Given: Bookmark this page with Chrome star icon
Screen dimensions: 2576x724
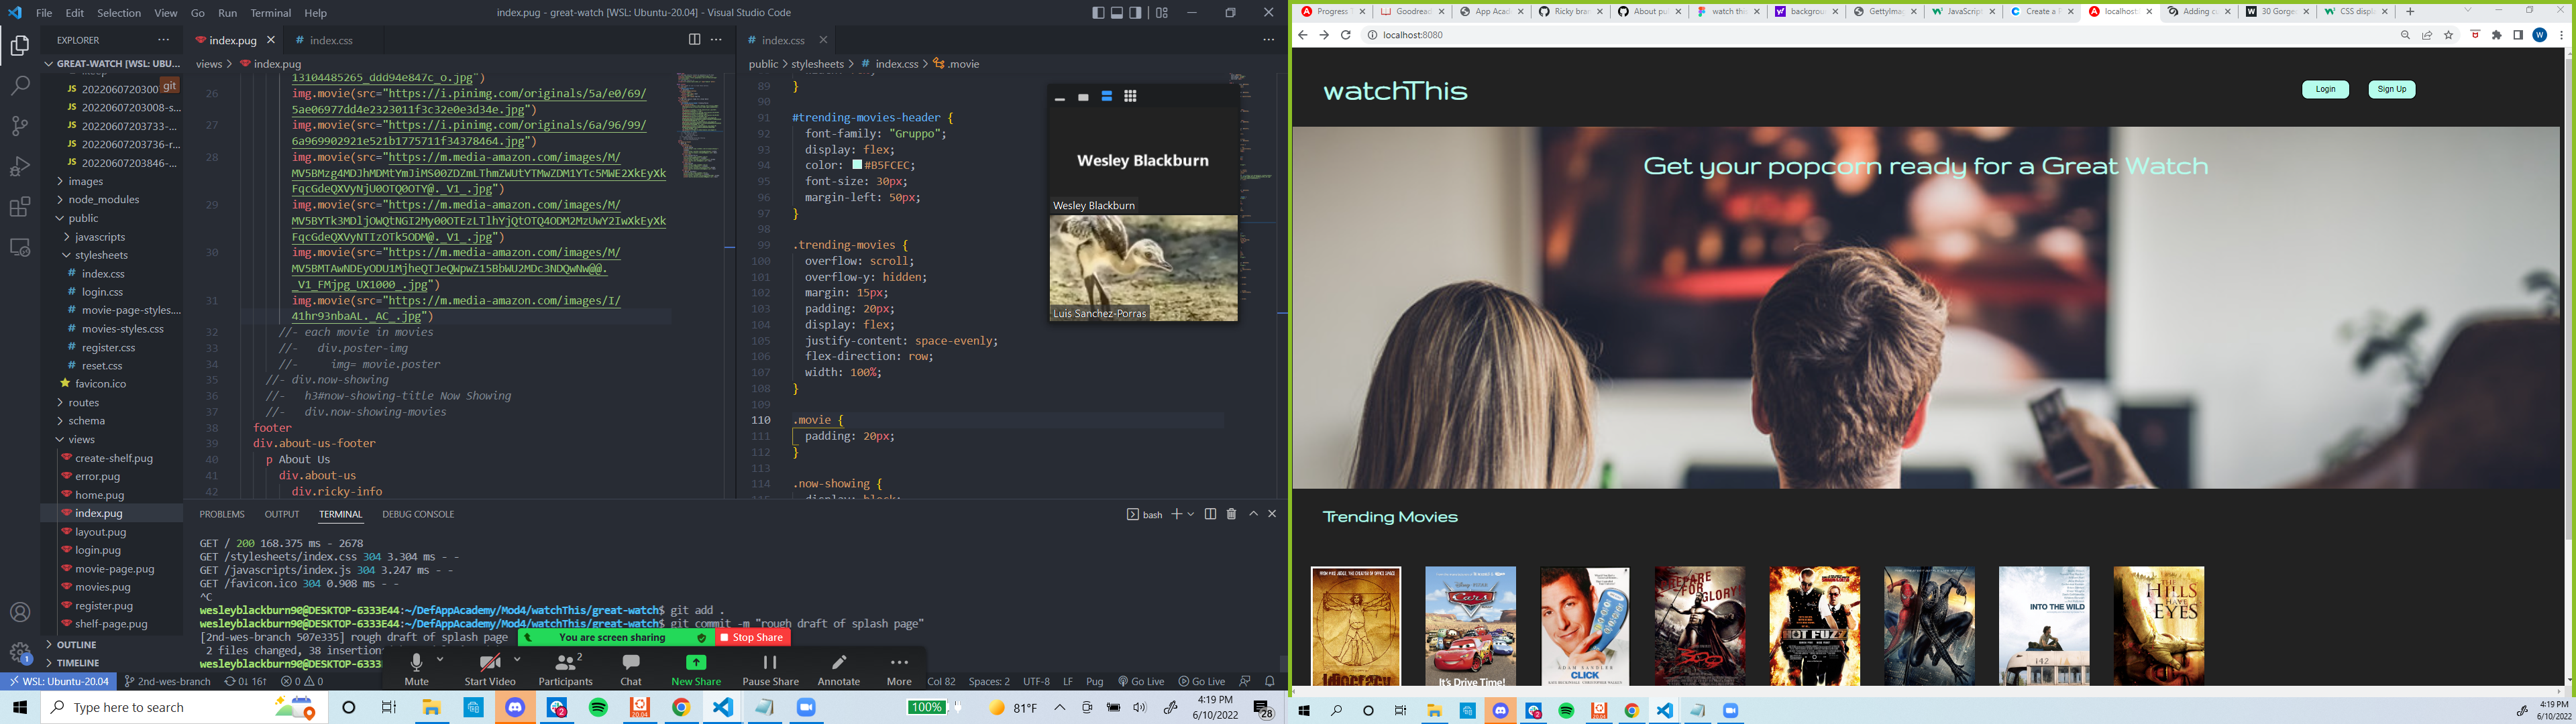Looking at the screenshot, I should coord(2449,35).
